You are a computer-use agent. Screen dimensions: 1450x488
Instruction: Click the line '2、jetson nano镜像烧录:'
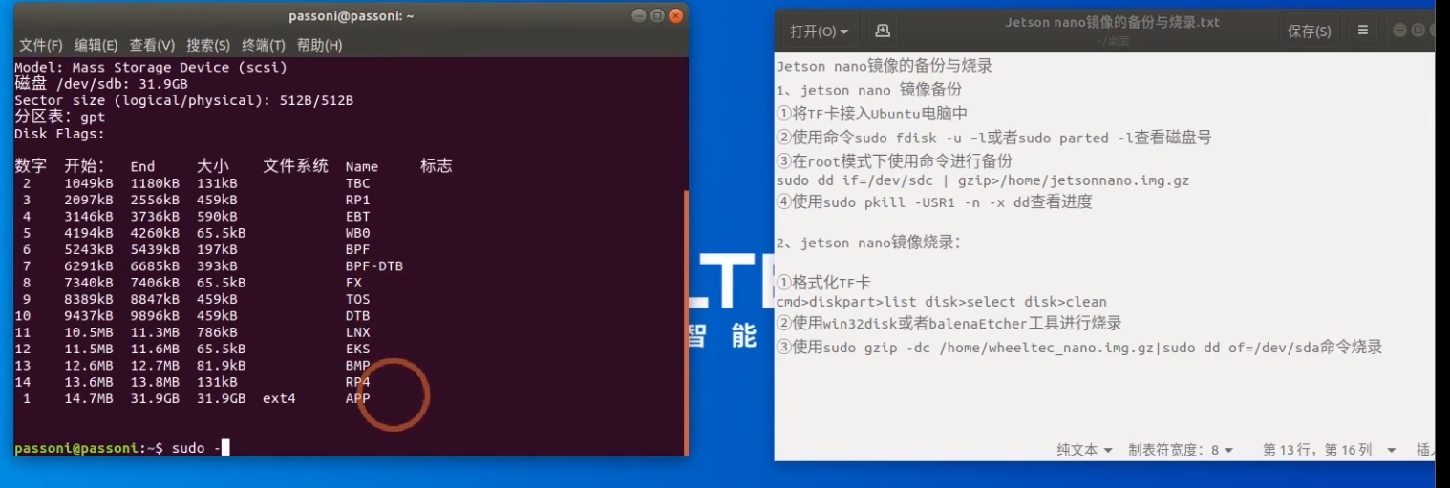point(868,243)
